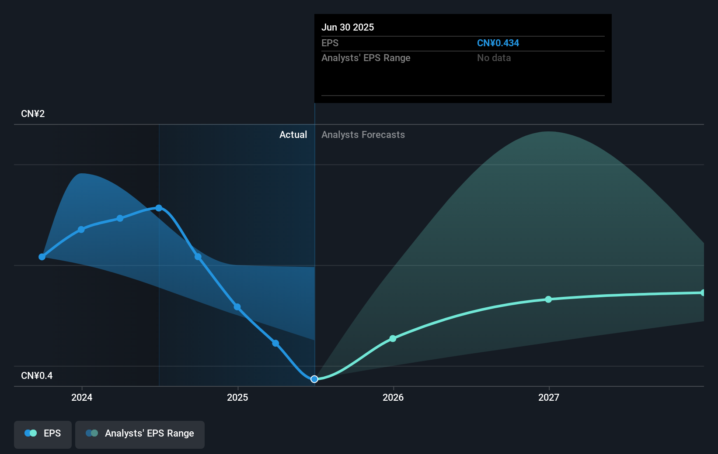Click the EPS legend color dot
Viewport: 718px width, 454px height.
pos(30,433)
